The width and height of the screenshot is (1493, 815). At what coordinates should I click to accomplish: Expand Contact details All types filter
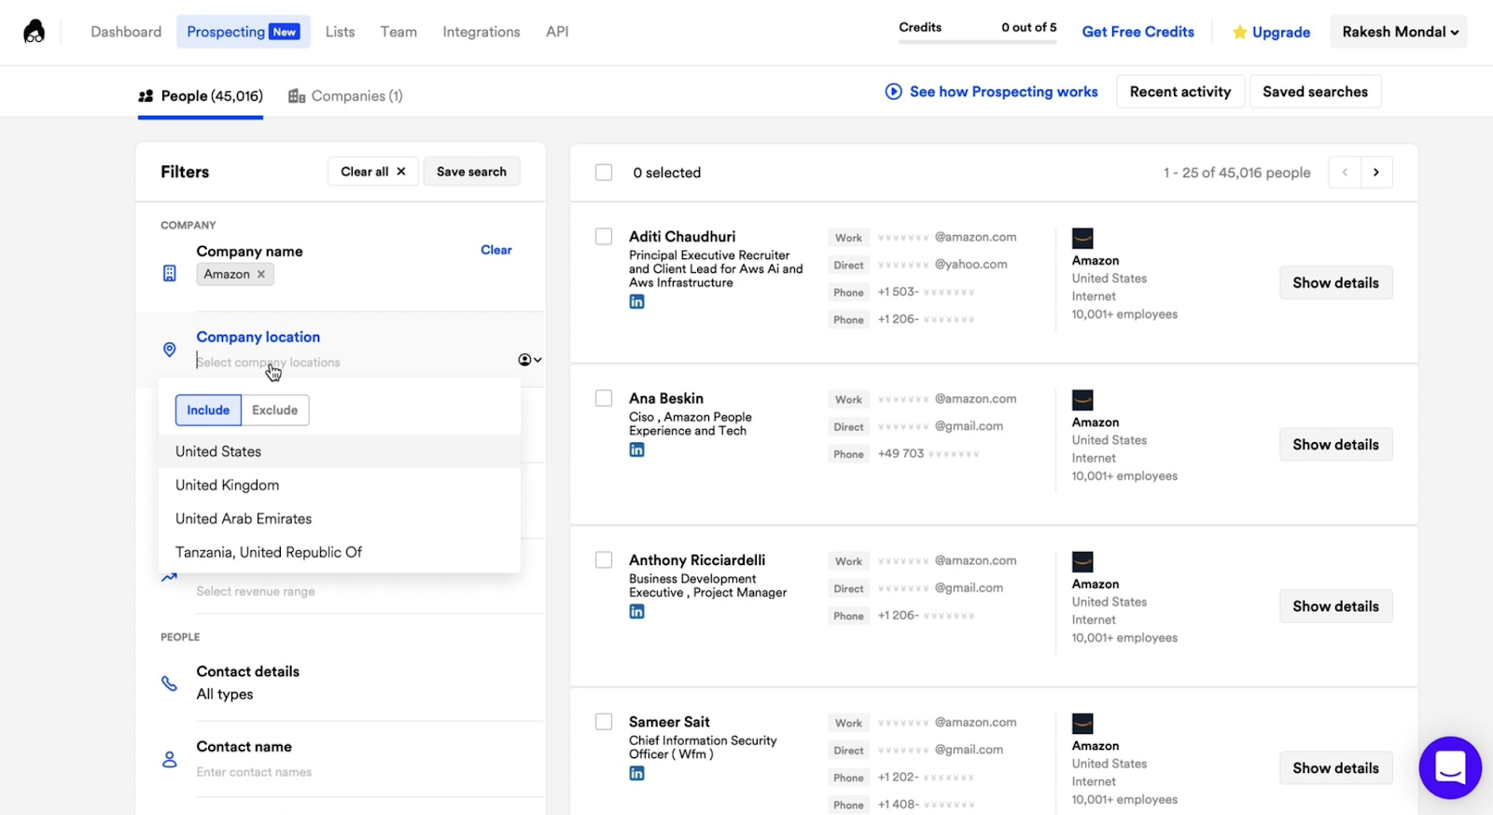pos(225,694)
